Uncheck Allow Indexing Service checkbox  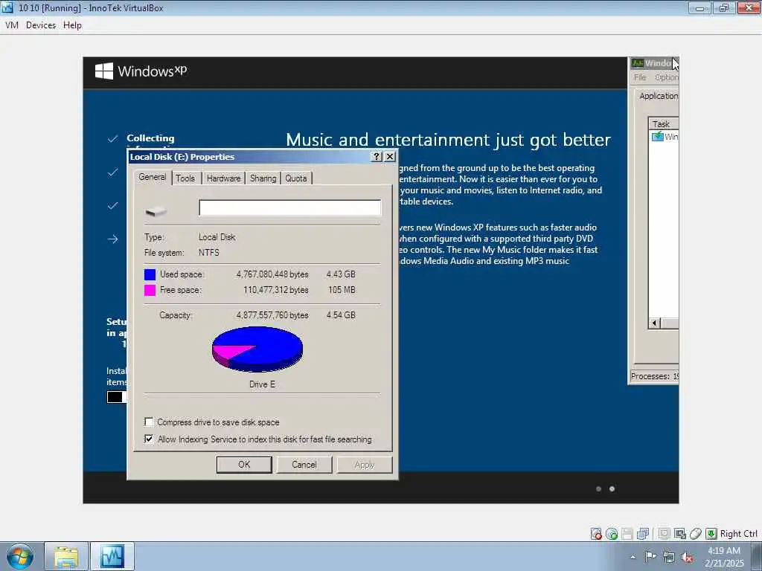(149, 439)
